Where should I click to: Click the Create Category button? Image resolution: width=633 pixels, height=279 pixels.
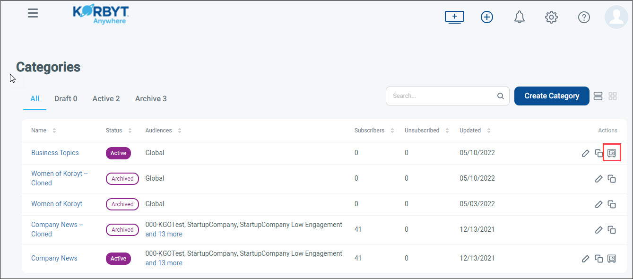tap(551, 96)
